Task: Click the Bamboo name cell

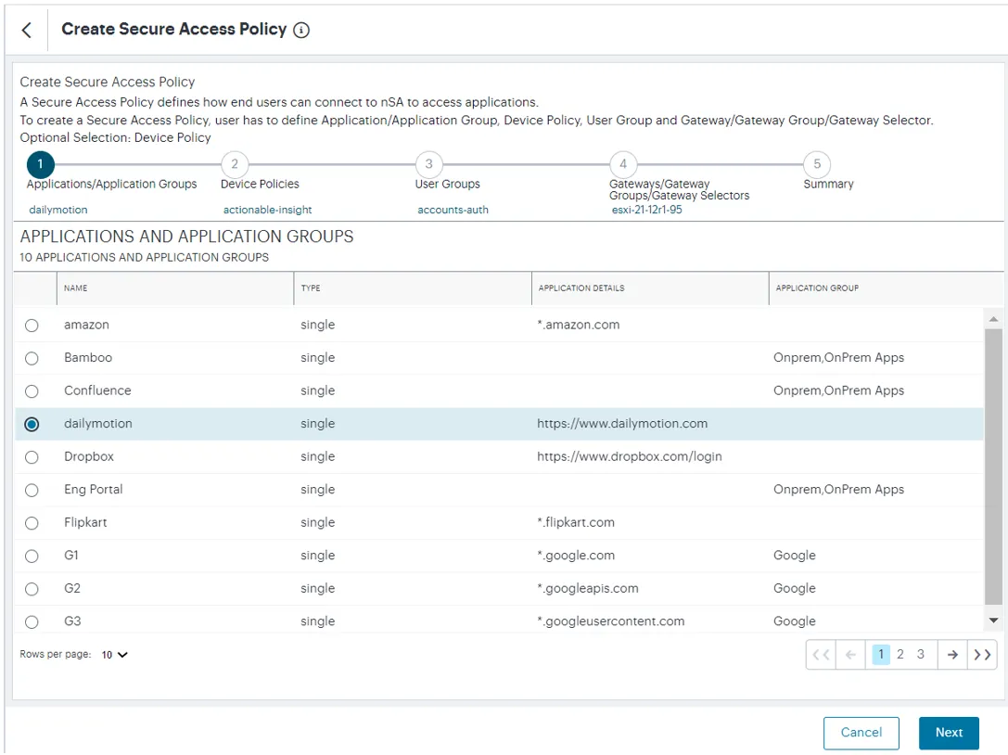Action: [88, 358]
